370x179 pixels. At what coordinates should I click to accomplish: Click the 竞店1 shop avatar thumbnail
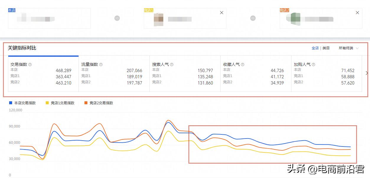coord(159,19)
